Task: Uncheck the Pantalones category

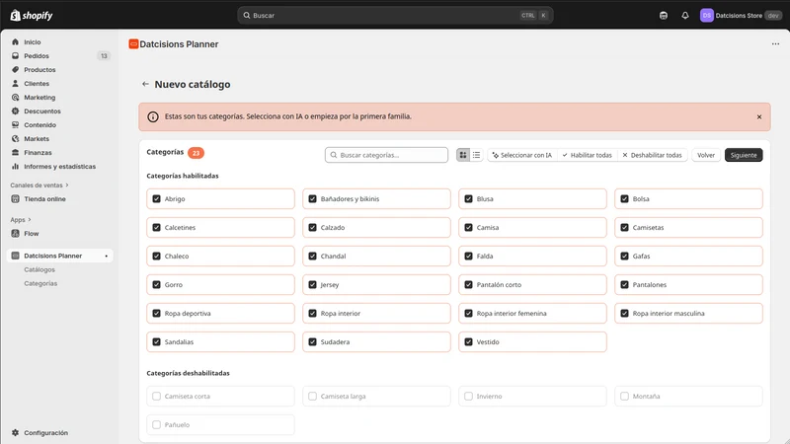Action: 625,285
